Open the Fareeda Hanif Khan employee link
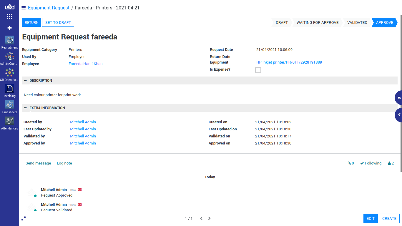 click(85, 64)
